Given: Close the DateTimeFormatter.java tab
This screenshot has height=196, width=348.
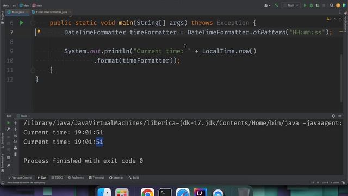Looking at the screenshot, I should click(70, 12).
